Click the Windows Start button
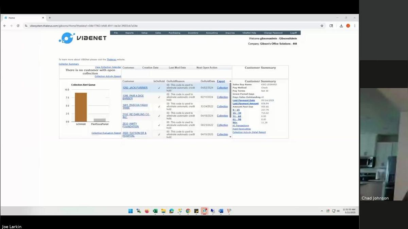 [131, 211]
